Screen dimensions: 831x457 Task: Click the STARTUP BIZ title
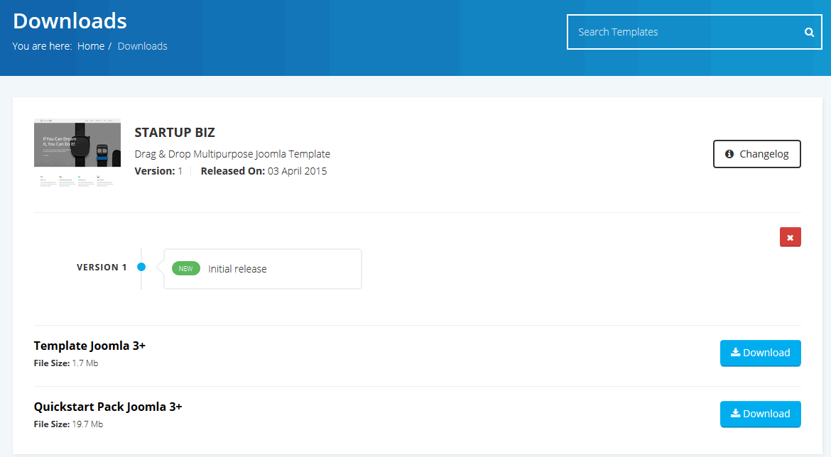(175, 133)
